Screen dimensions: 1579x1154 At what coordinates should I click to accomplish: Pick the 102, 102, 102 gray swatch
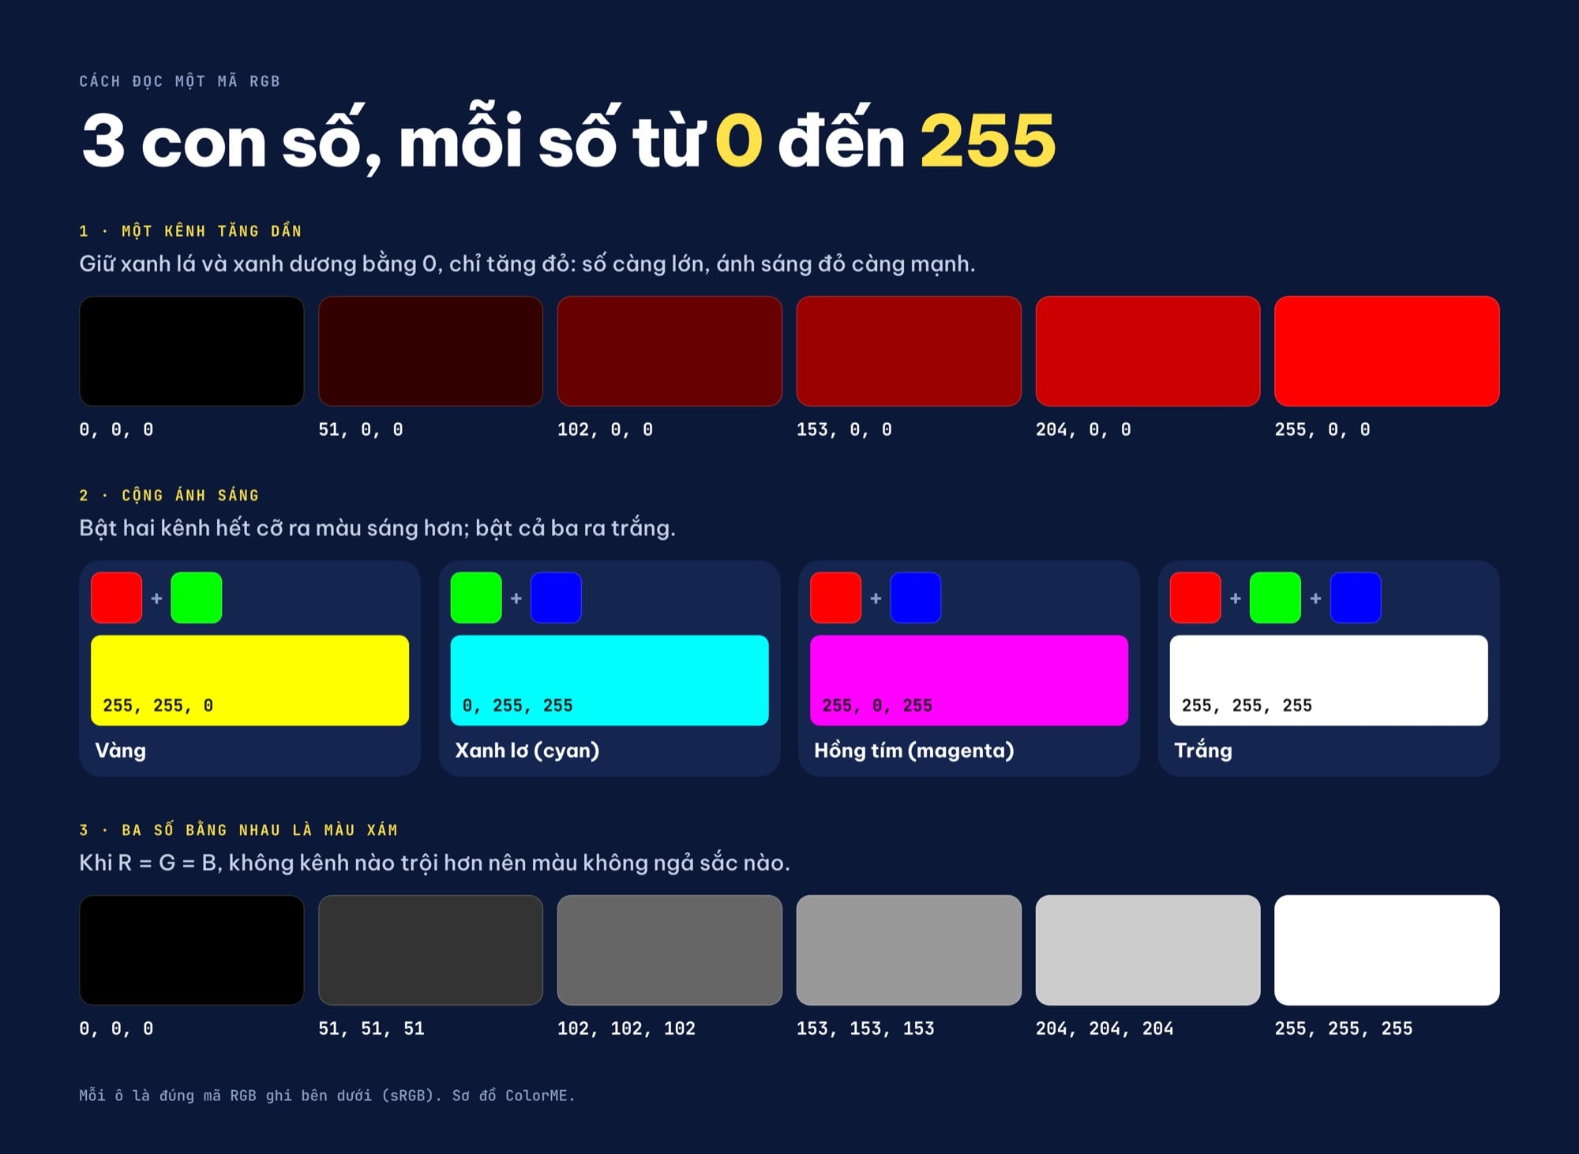point(669,950)
